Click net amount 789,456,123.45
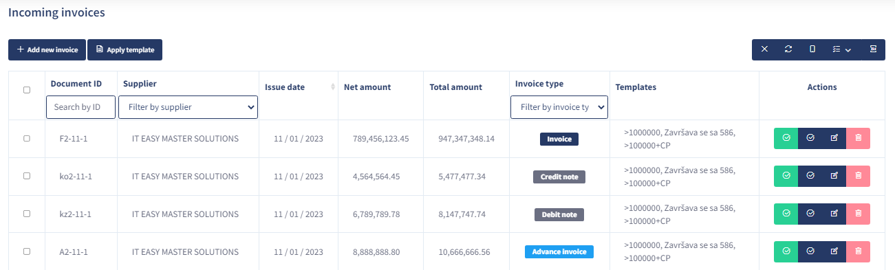Image resolution: width=895 pixels, height=270 pixels. click(380, 139)
